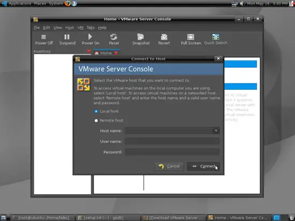Click the Snapshot camera icon
This screenshot has height=221, width=295.
(141, 37)
